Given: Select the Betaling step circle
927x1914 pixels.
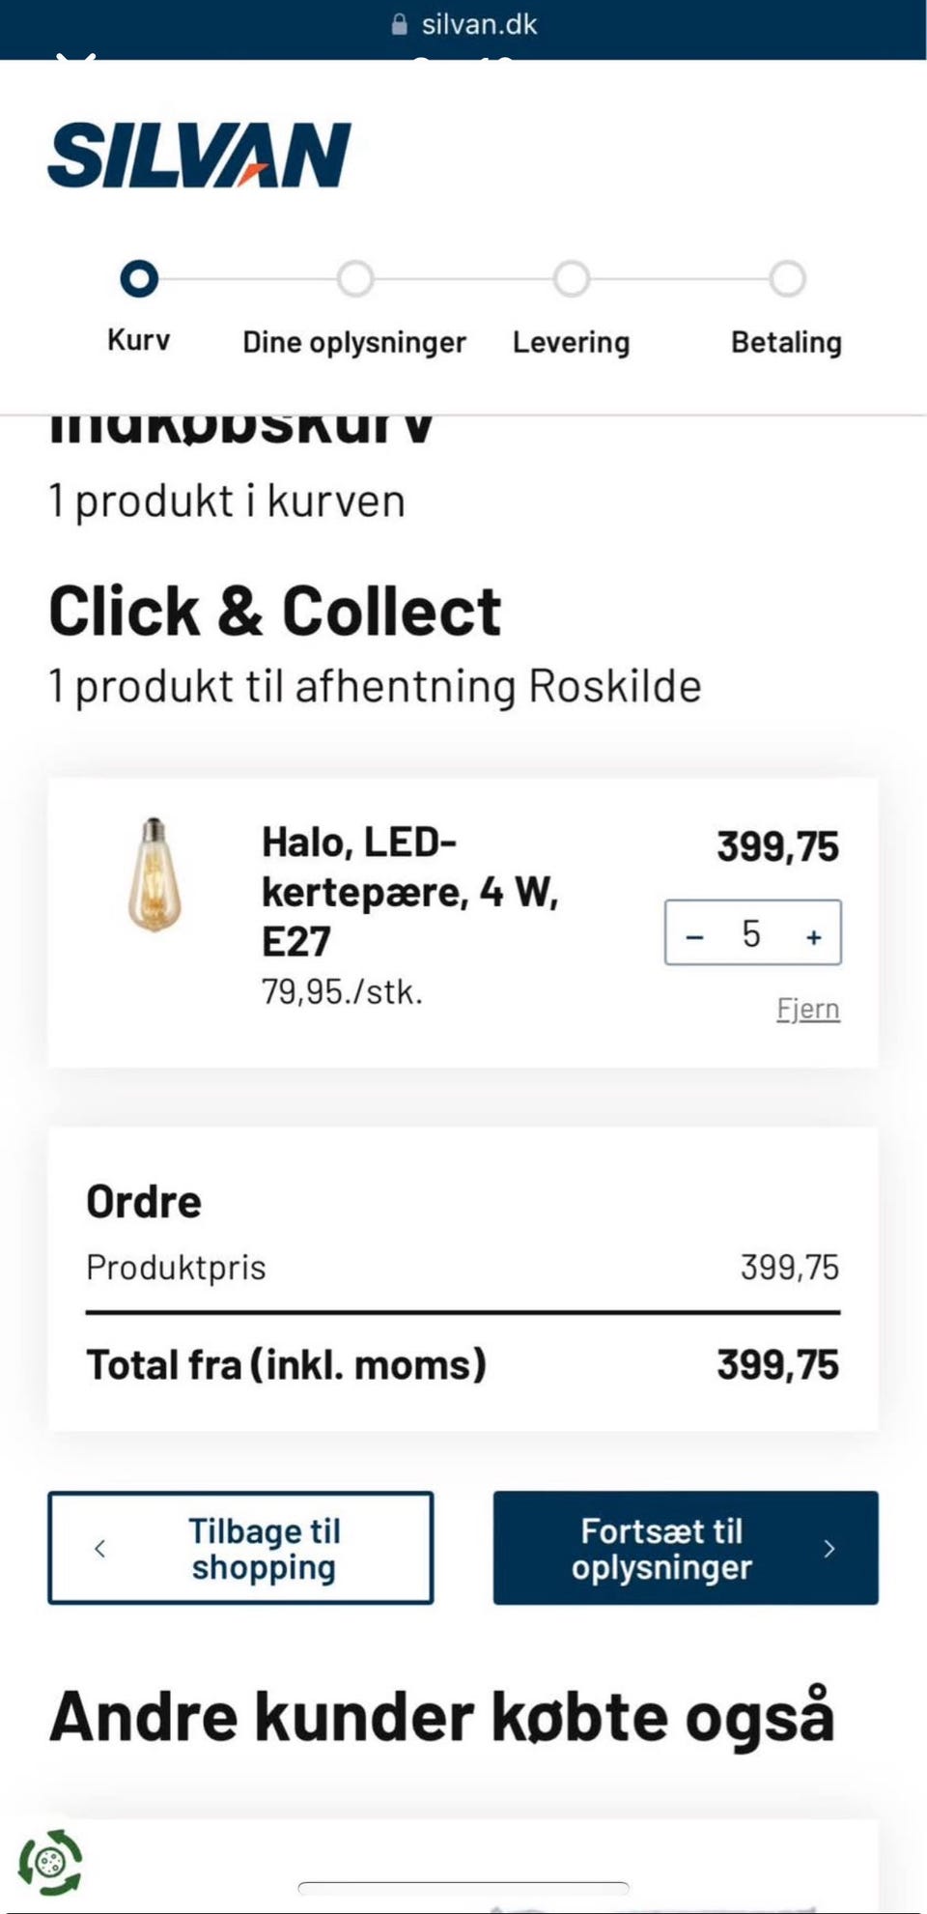Looking at the screenshot, I should pos(787,279).
